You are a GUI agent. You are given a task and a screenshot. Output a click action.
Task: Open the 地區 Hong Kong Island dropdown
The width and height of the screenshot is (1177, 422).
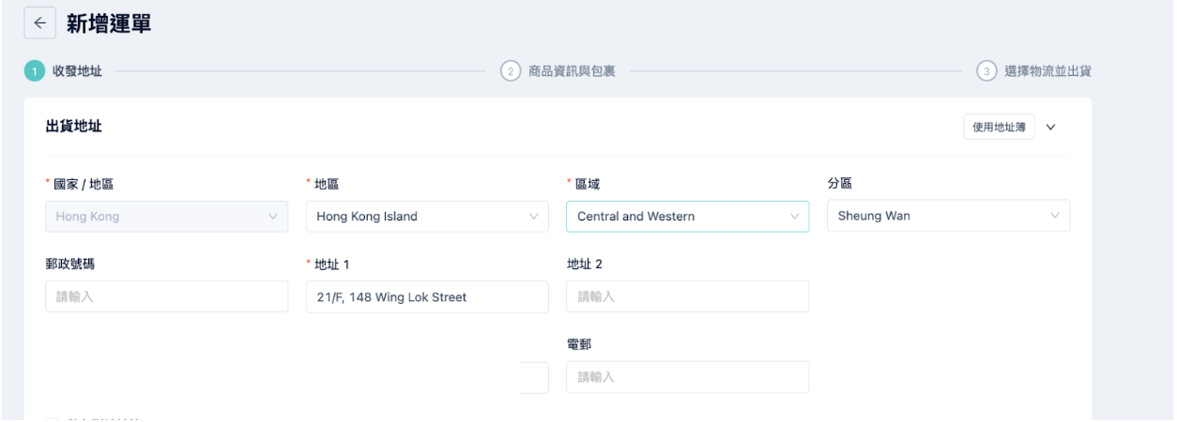coord(427,217)
